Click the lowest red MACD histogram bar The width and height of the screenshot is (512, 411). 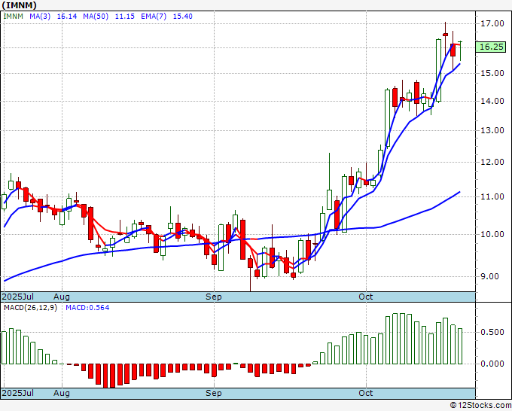(x=113, y=376)
